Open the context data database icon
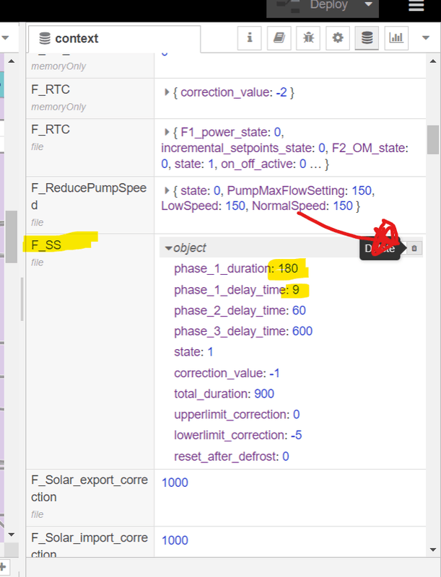 tap(367, 38)
